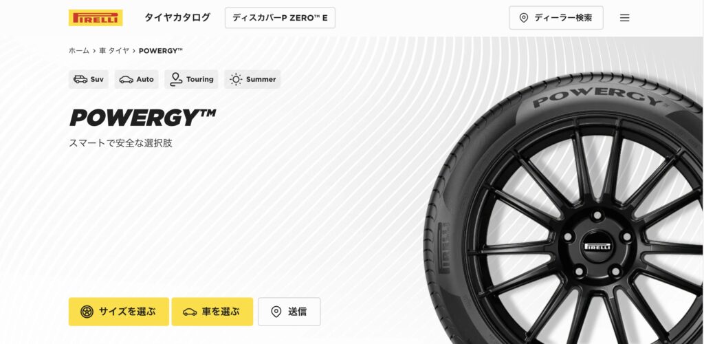
Task: Click the Touring route icon tag
Action: [x=176, y=80]
